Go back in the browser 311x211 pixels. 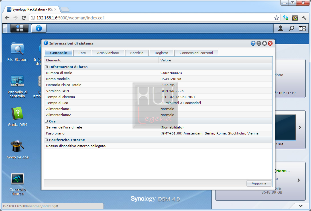[x=7, y=18]
